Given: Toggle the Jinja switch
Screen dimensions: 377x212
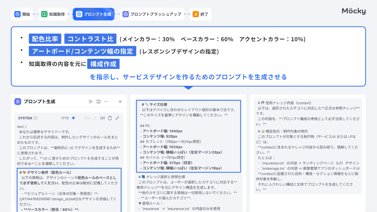Looking at the screenshot, I should point(93,118).
